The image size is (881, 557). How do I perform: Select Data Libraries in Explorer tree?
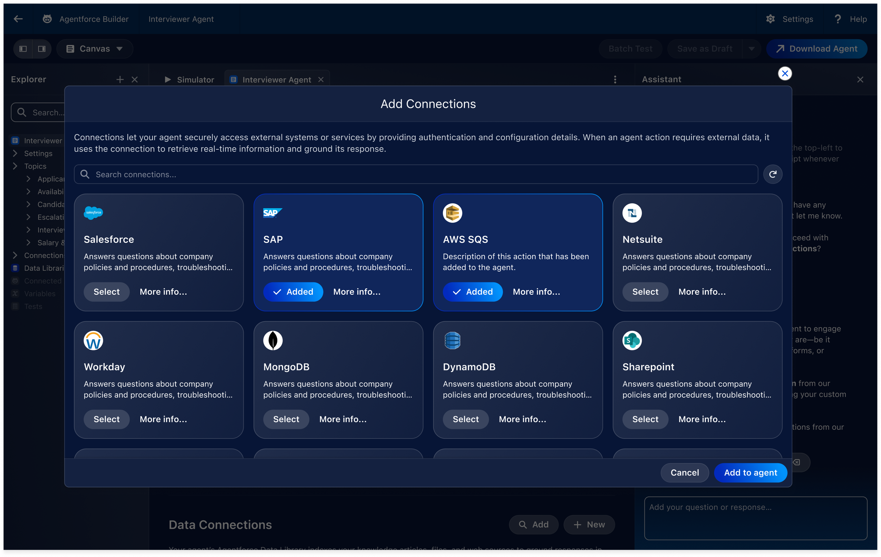pyautogui.click(x=38, y=268)
